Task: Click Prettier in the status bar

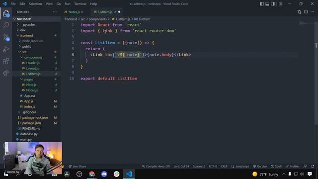Action: coord(293,167)
